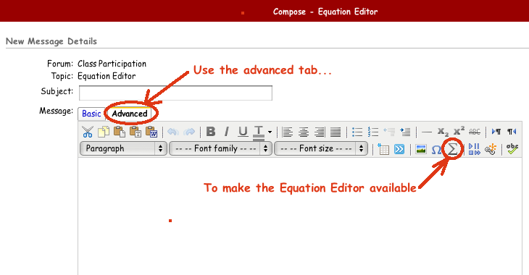Click the Undo arrow icon
This screenshot has height=275, width=529.
coord(173,132)
